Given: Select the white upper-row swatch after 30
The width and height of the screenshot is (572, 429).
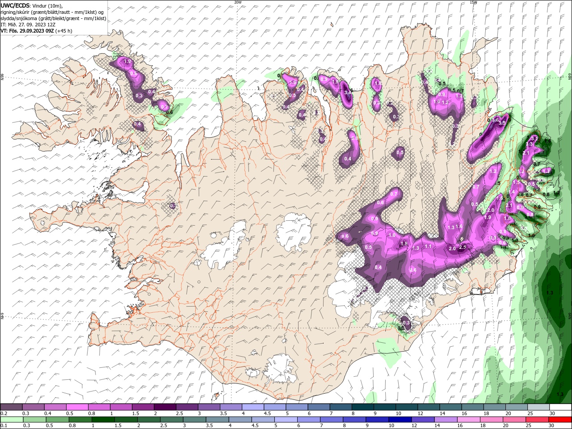Looking at the screenshot, I should click(x=560, y=407).
